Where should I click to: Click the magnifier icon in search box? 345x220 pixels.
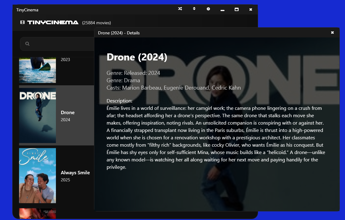pos(27,44)
